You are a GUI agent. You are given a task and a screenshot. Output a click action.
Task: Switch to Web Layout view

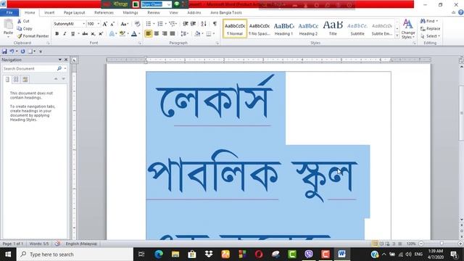(x=387, y=244)
